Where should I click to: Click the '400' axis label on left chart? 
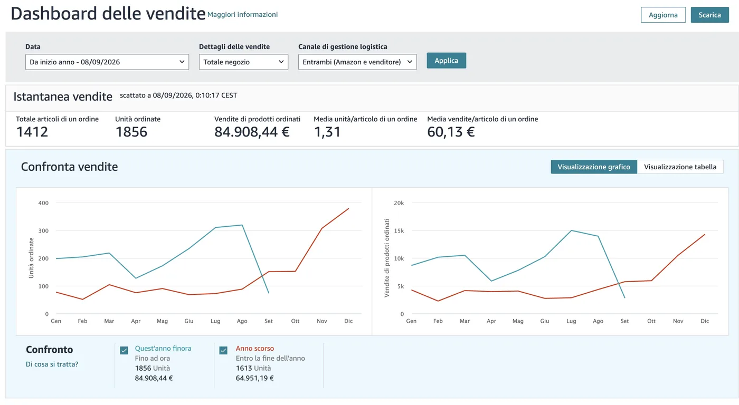click(x=43, y=202)
